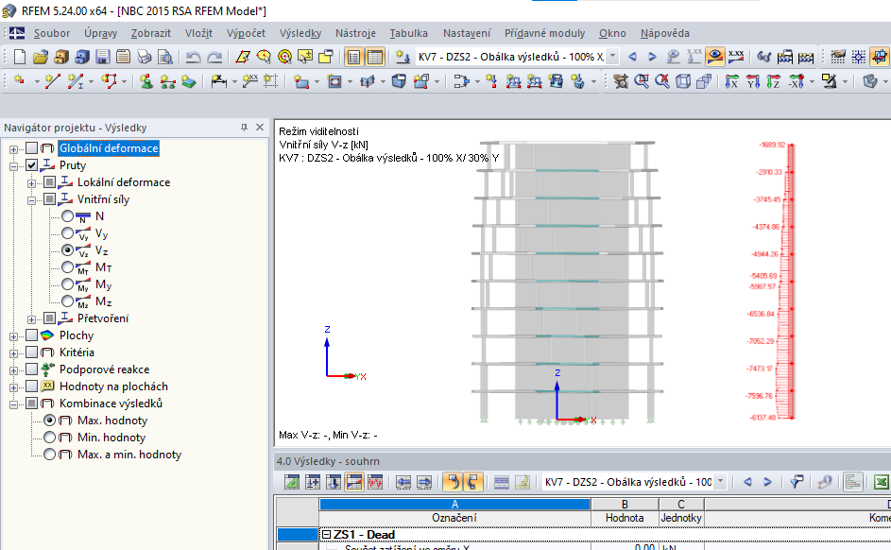Show view opposite to X (-X)
The image size is (891, 550).
pyautogui.click(x=796, y=81)
